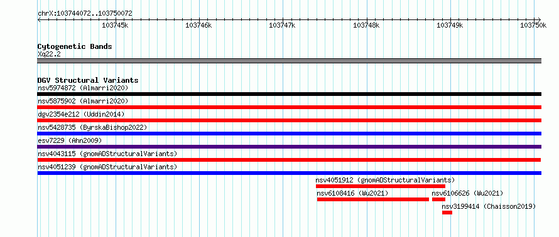Select the Xq22.2 band label
Image resolution: width=559 pixels, height=237 pixels.
pyautogui.click(x=49, y=55)
